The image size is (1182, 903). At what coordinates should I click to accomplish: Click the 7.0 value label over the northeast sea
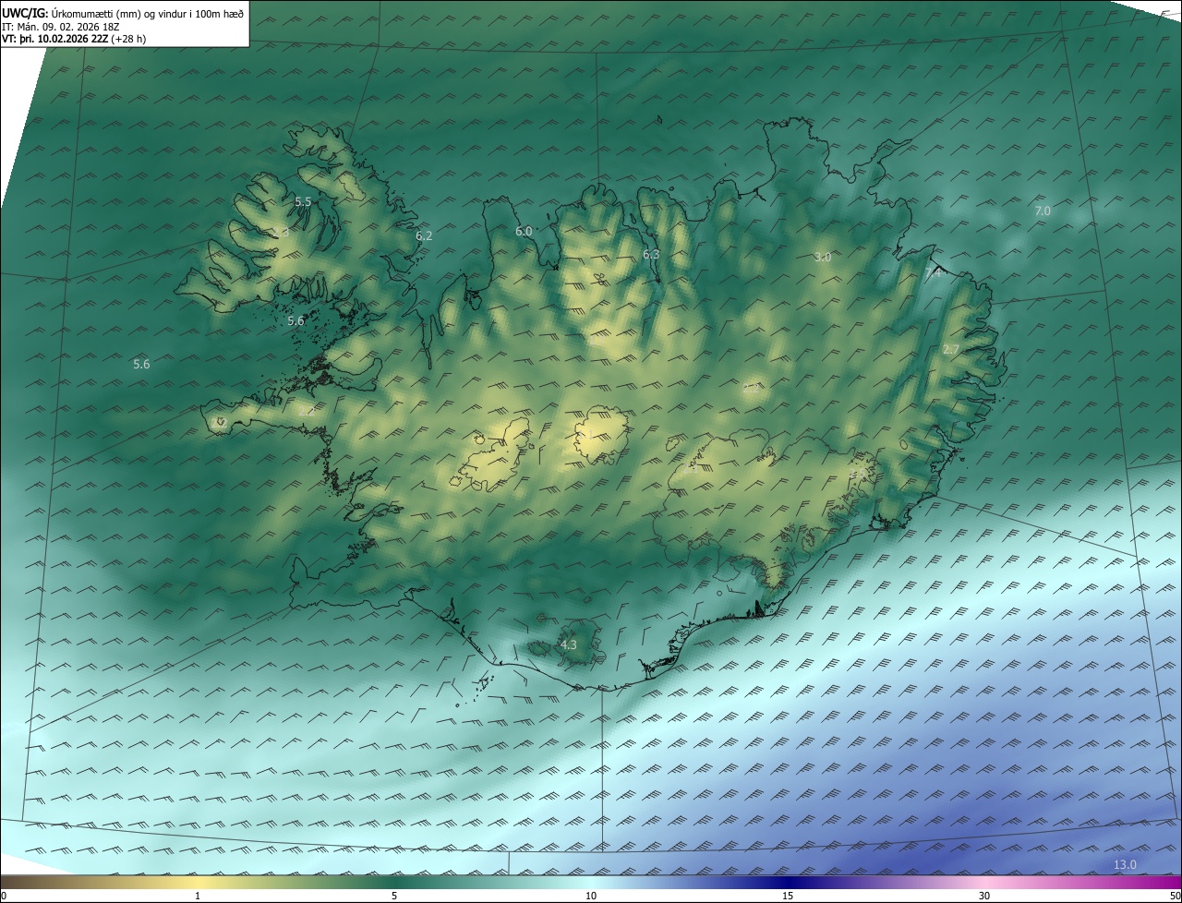coord(1043,211)
